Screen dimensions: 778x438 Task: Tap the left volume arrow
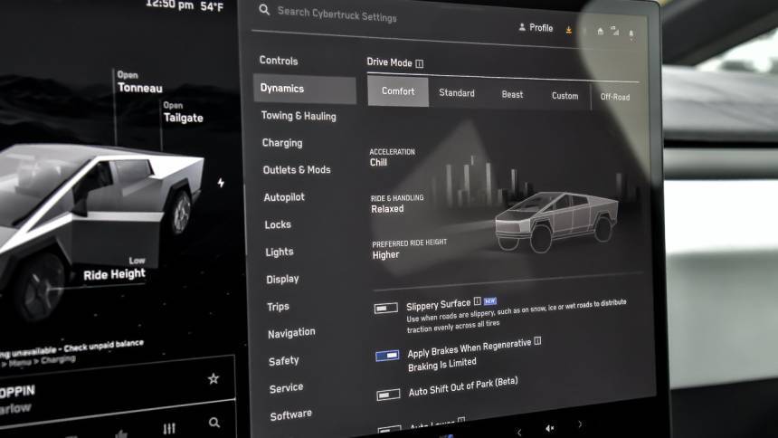[519, 432]
